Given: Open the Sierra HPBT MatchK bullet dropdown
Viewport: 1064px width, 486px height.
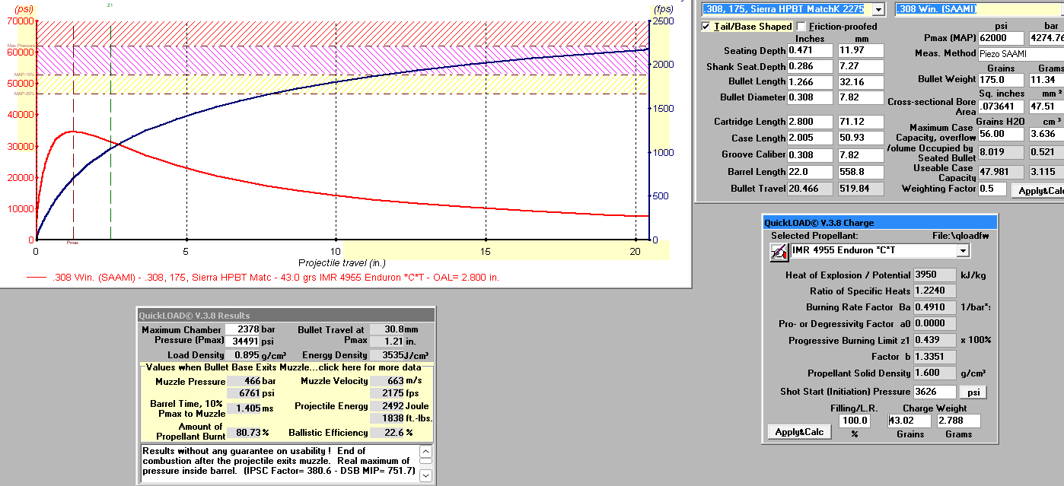Looking at the screenshot, I should (878, 9).
